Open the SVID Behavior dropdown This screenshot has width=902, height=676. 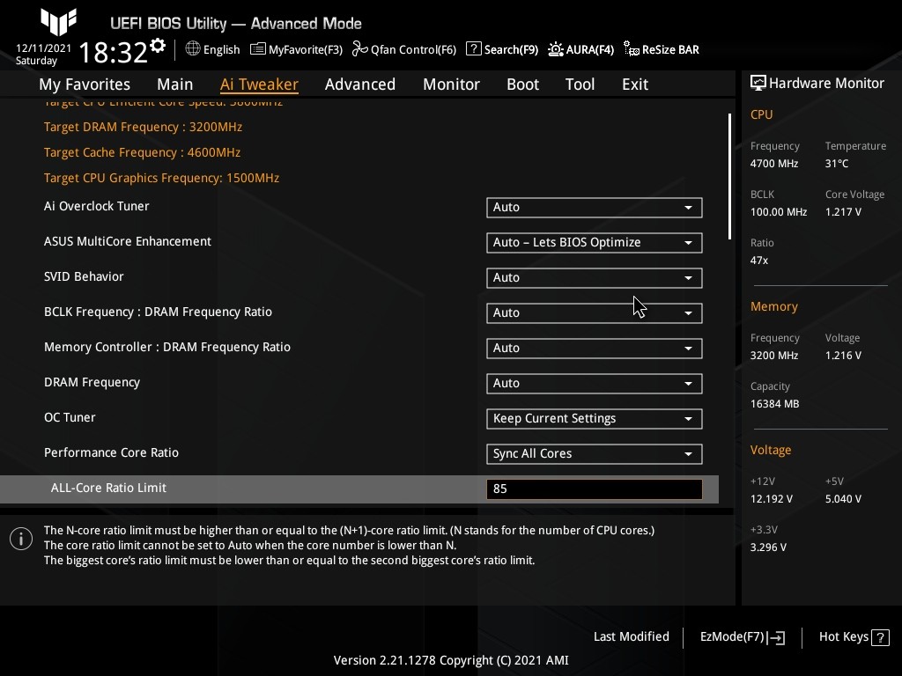click(594, 278)
